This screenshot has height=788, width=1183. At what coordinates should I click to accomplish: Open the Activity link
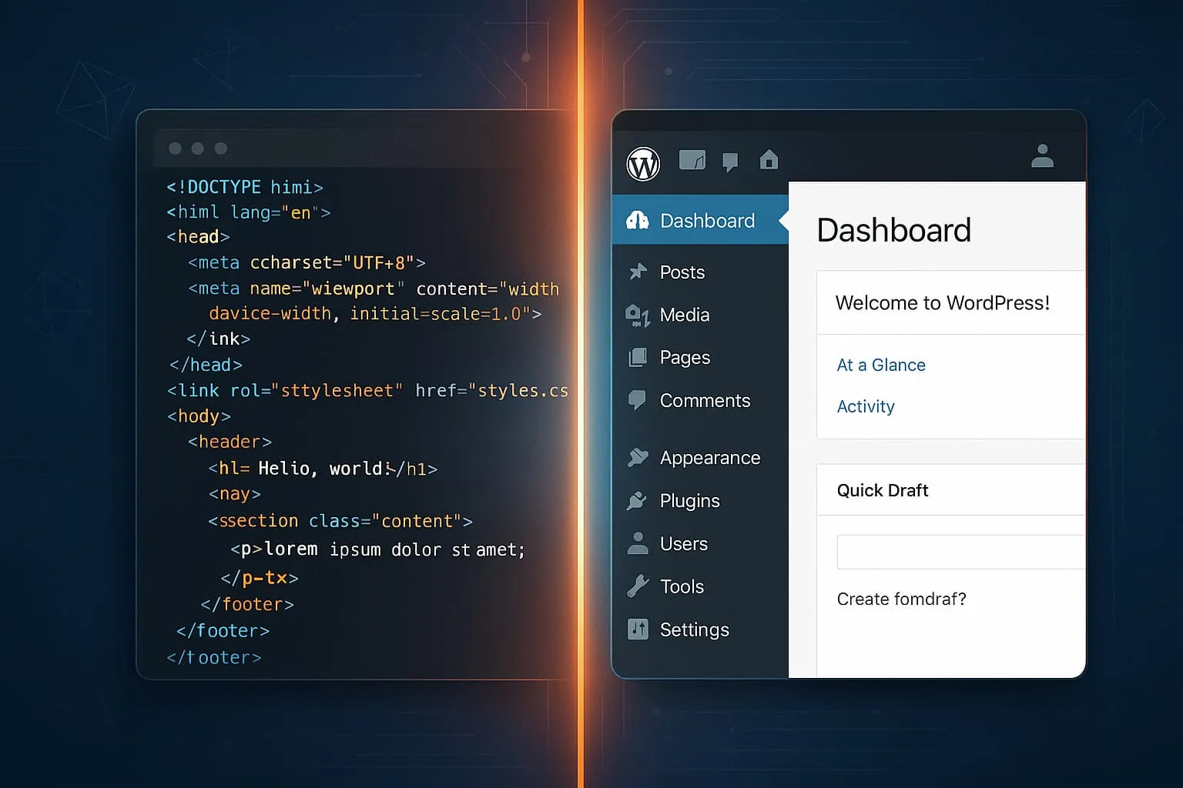[866, 406]
